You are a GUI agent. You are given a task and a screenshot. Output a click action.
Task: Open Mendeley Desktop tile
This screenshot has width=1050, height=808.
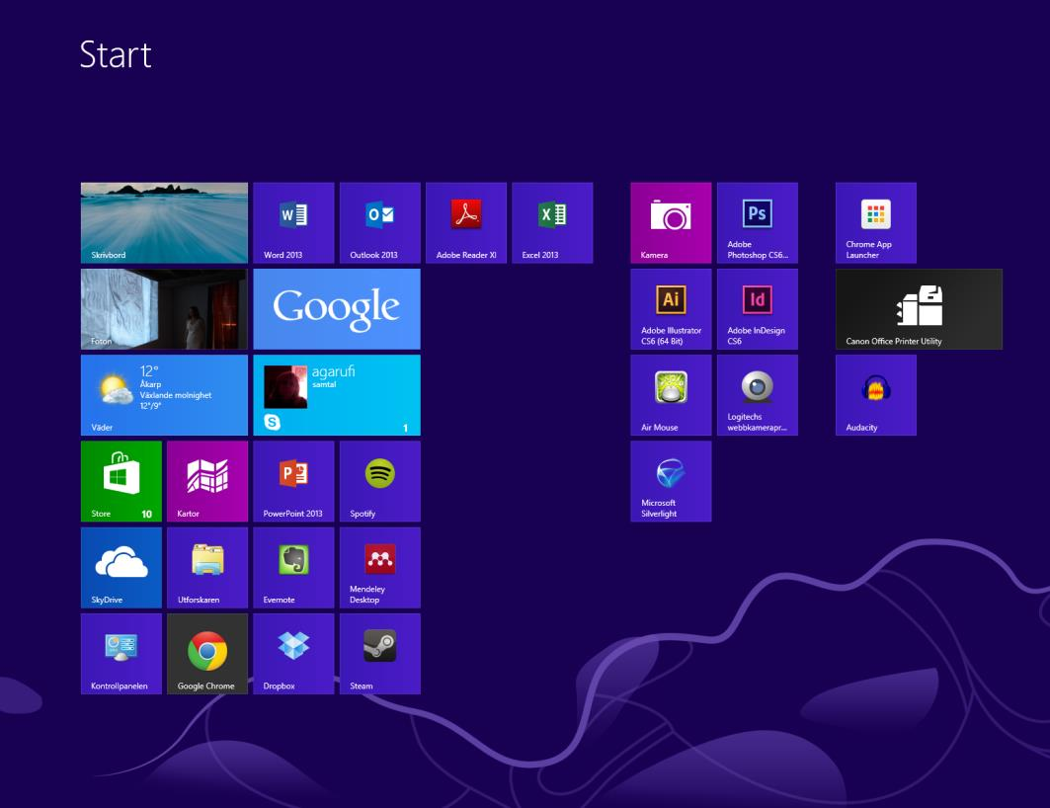click(379, 568)
